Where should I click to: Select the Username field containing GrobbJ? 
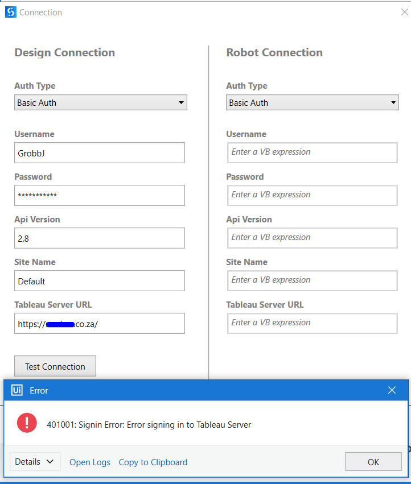pos(99,152)
